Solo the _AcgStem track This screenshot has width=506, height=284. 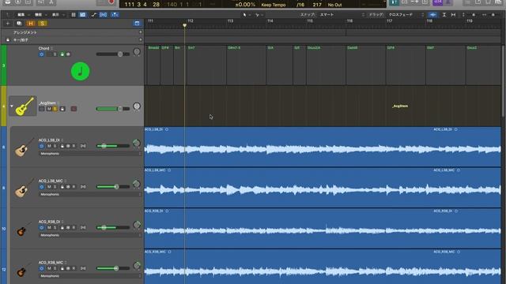point(55,109)
